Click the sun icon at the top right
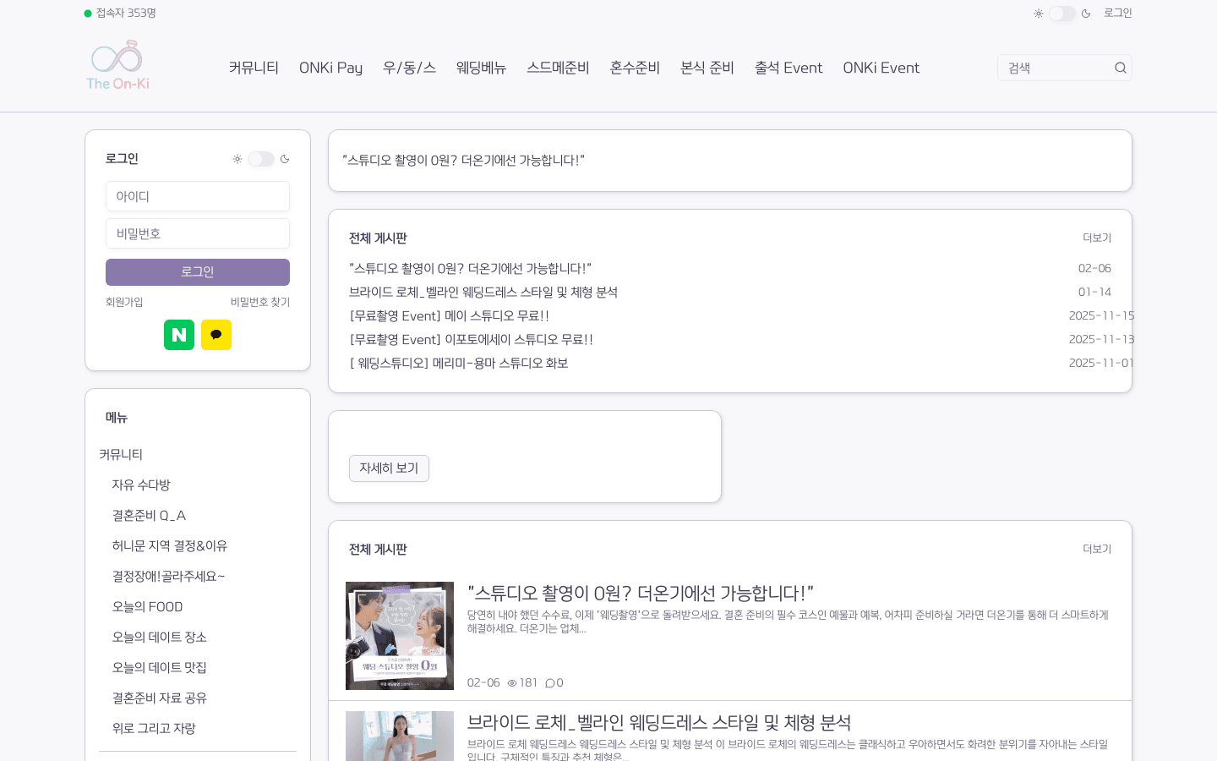 pyautogui.click(x=1039, y=14)
